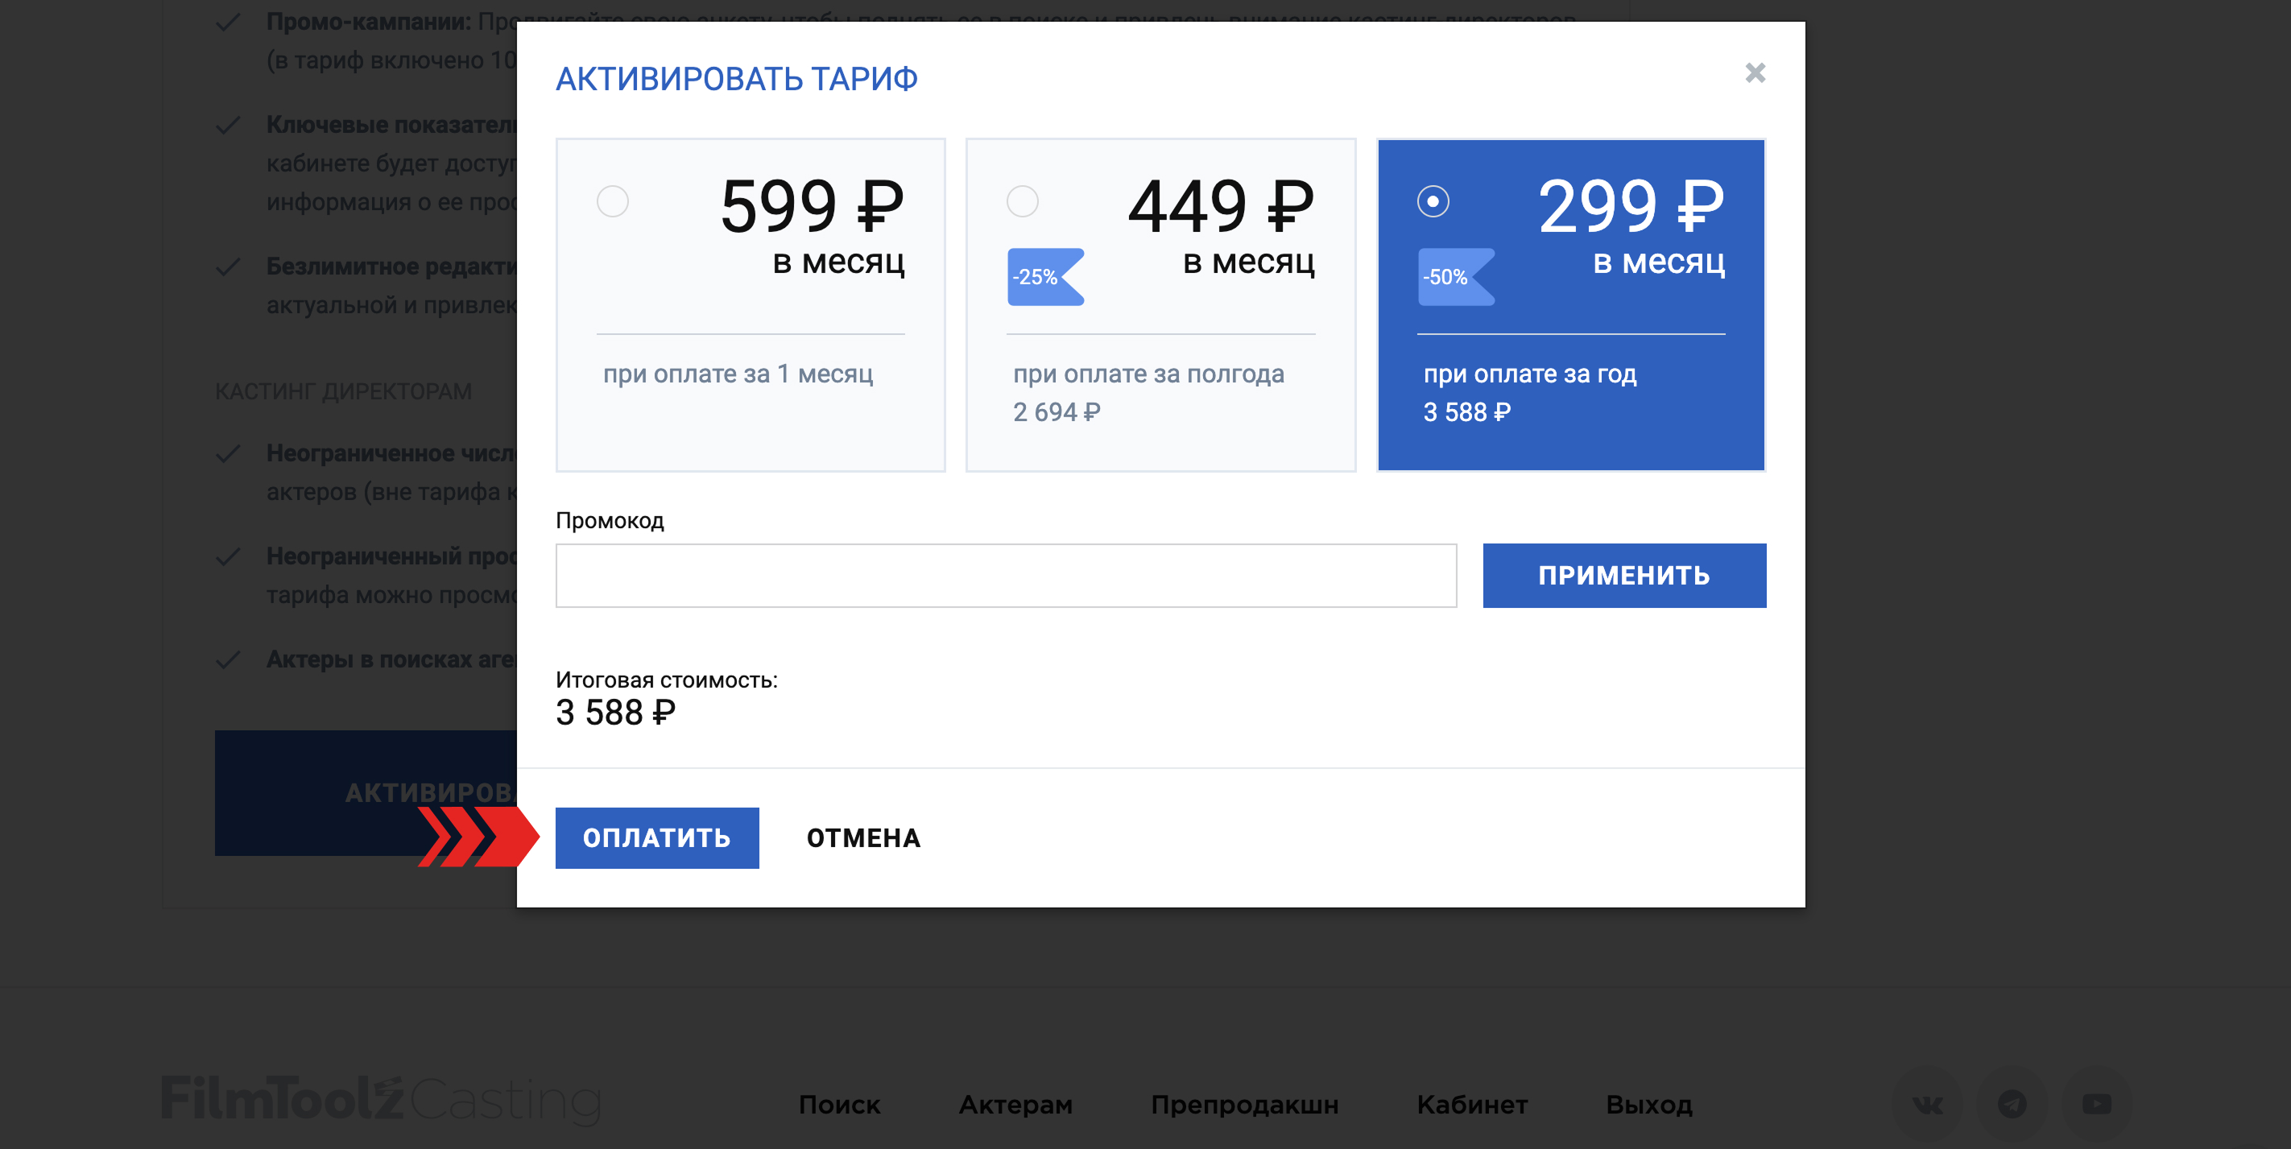Viewport: 2291px width, 1149px height.
Task: Close the tariff activation dialog
Action: pyautogui.click(x=1754, y=73)
